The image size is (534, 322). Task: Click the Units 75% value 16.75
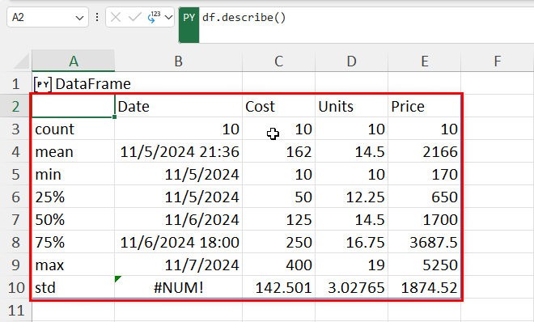coord(351,242)
